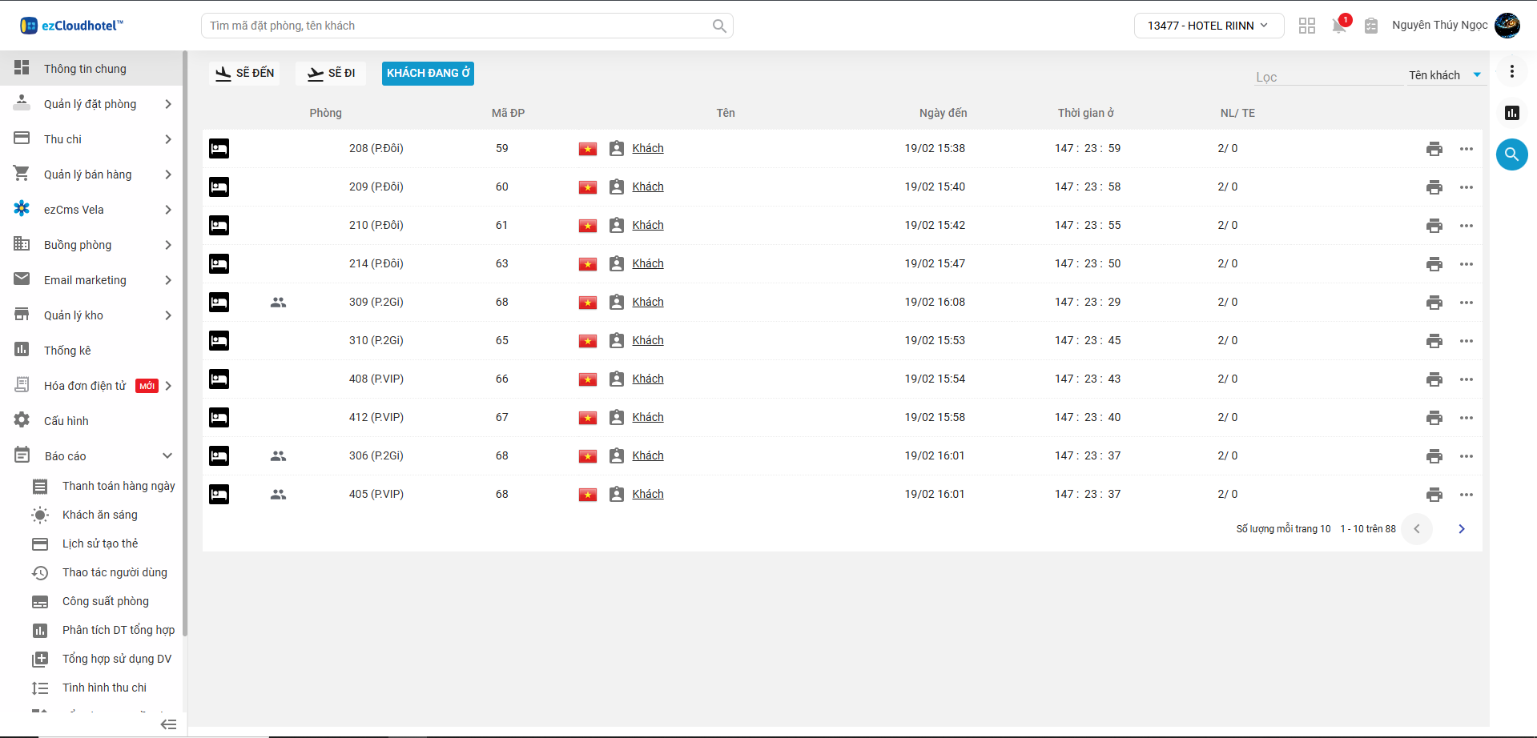Click the vertical three-dot options menu
This screenshot has height=738, width=1537.
(x=1511, y=71)
